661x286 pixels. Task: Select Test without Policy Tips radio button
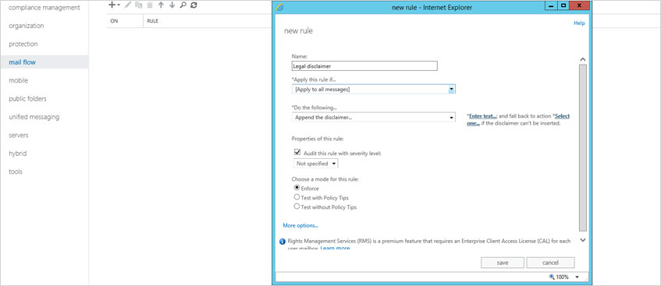[297, 207]
